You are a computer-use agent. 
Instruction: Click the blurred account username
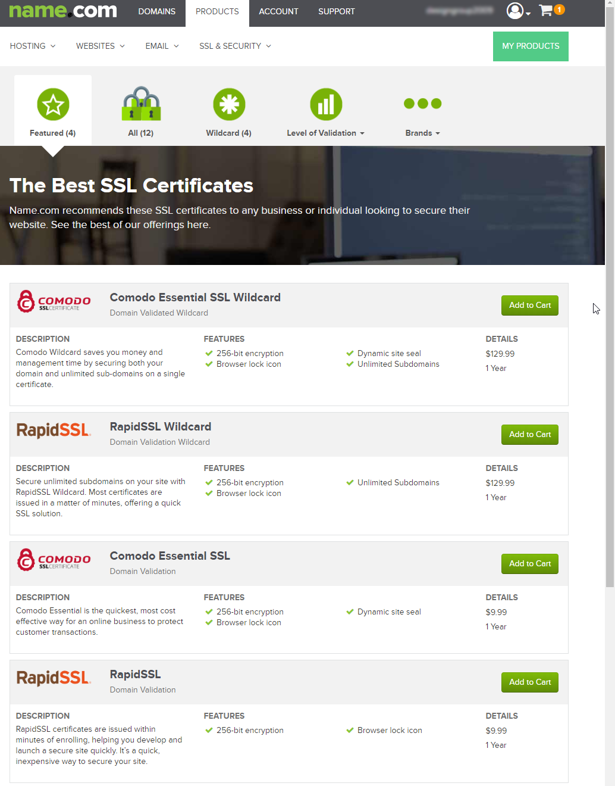click(x=459, y=11)
